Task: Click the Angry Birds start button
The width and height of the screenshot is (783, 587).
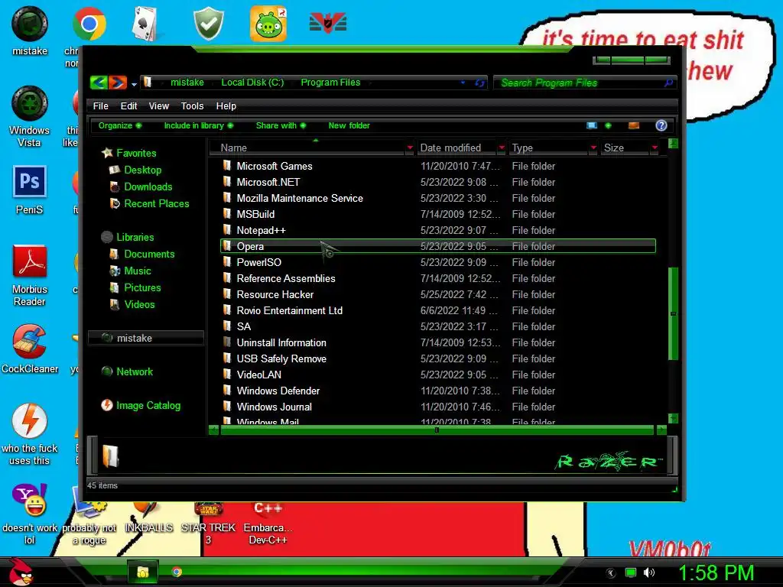Action: (x=20, y=572)
